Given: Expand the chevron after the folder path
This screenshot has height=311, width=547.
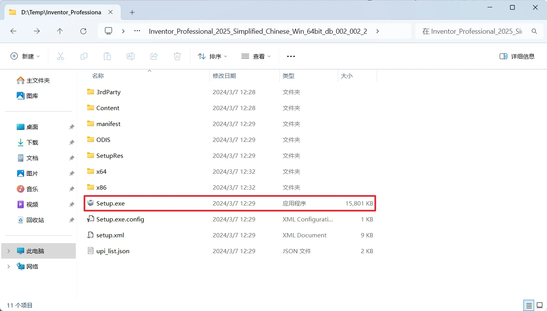Looking at the screenshot, I should [378, 31].
